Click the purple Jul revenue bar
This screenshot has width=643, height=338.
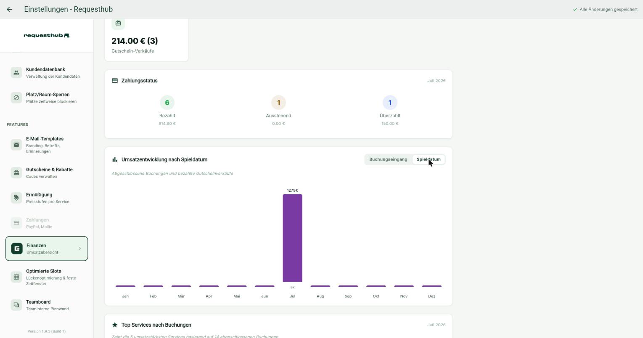(x=292, y=238)
